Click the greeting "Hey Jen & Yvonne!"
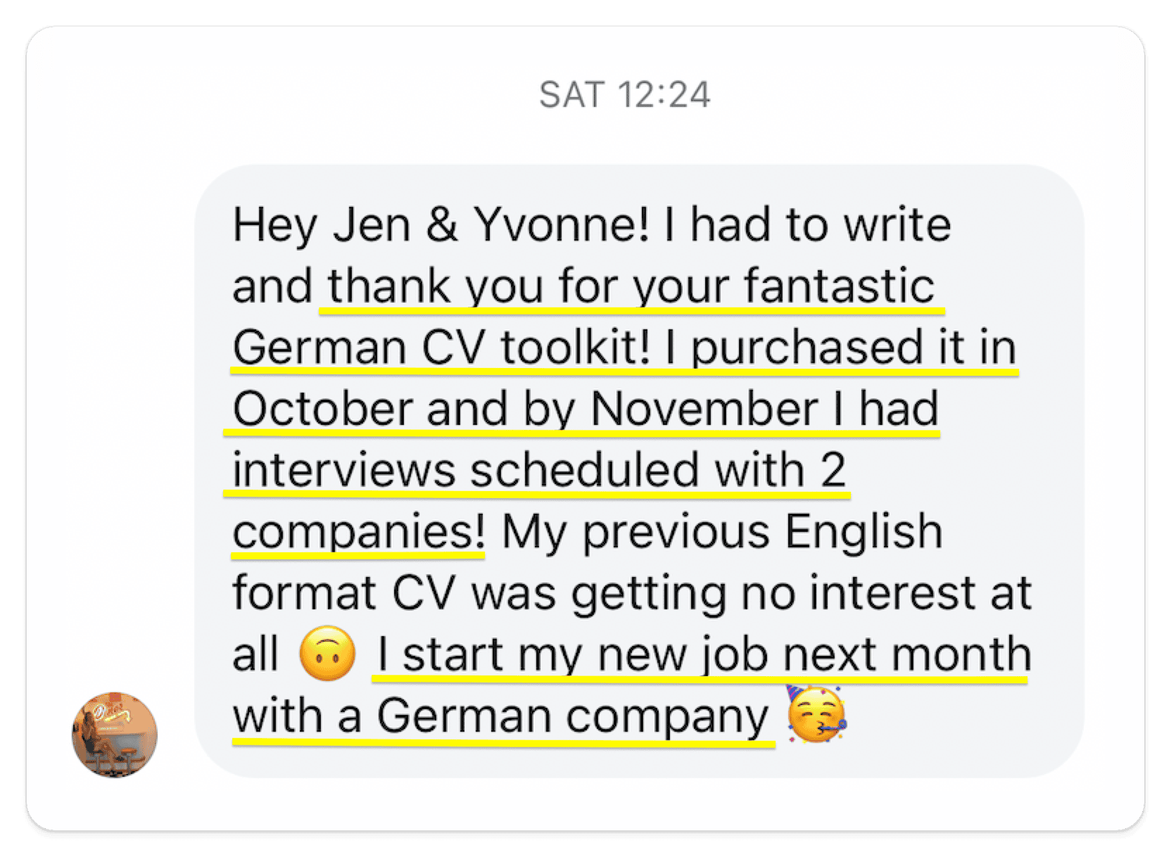Screen dimensions: 1171x857 pos(441,224)
